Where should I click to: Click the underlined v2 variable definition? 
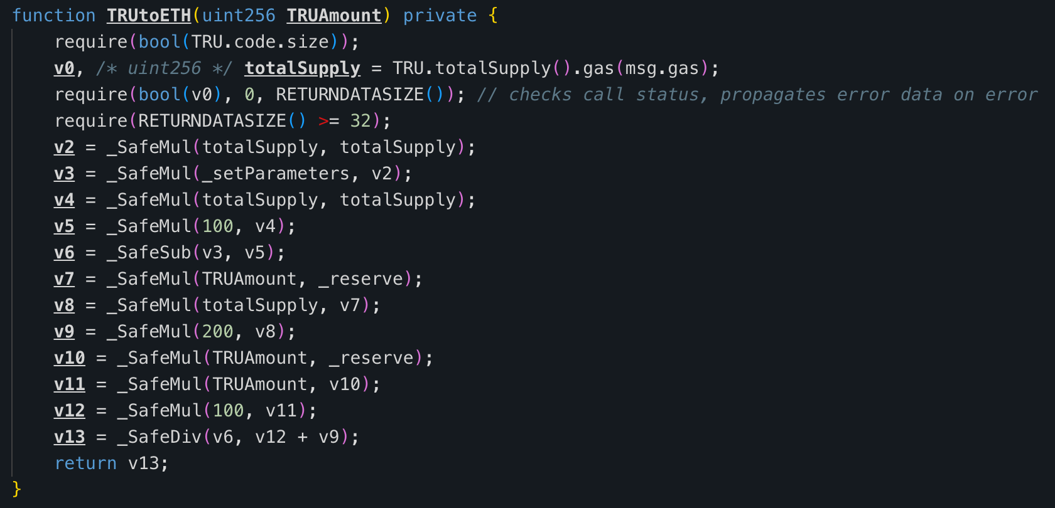[64, 147]
